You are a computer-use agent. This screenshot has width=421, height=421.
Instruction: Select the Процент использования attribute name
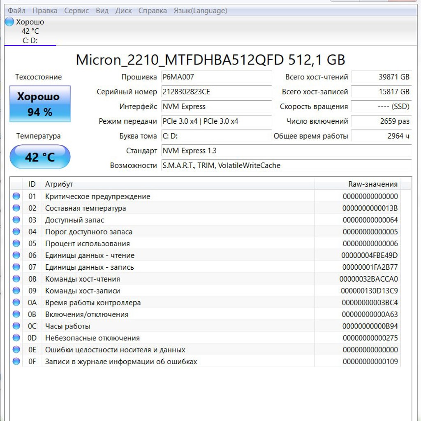88,244
